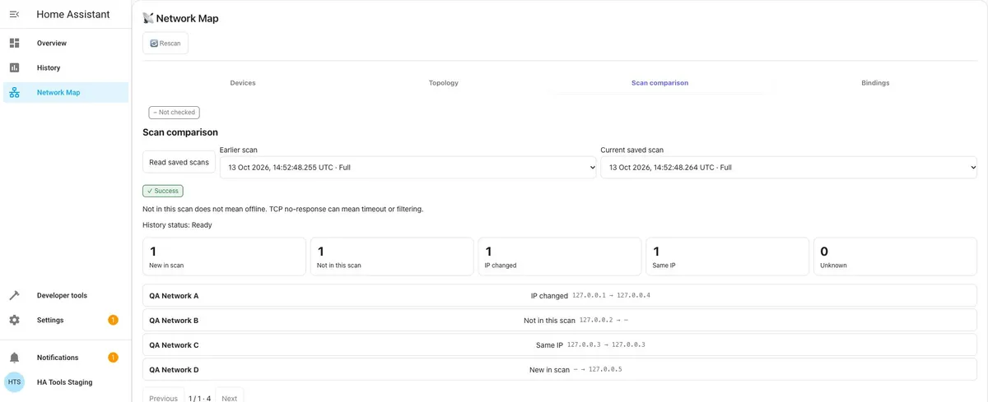Switch to the Devices tab

[243, 83]
